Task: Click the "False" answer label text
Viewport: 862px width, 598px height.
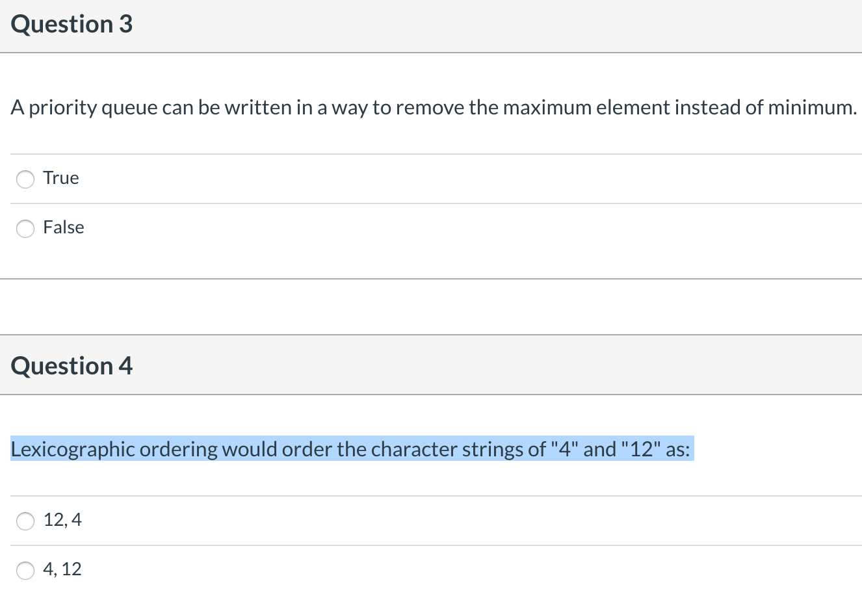Action: pos(64,227)
